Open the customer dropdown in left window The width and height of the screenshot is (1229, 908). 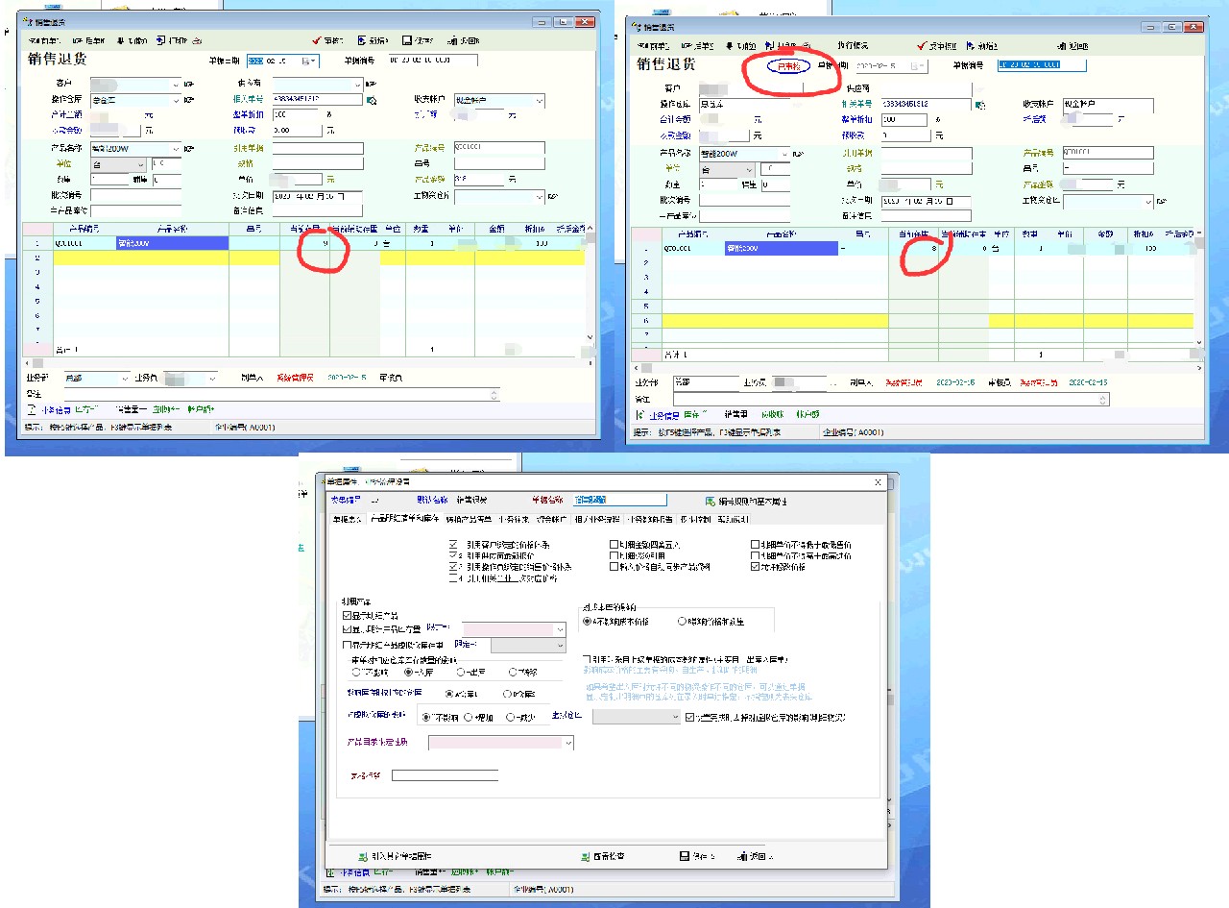click(x=176, y=84)
